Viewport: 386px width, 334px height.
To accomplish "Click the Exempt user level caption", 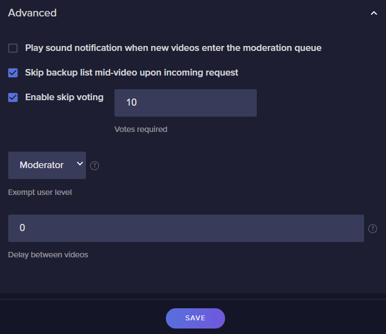I will click(x=40, y=192).
